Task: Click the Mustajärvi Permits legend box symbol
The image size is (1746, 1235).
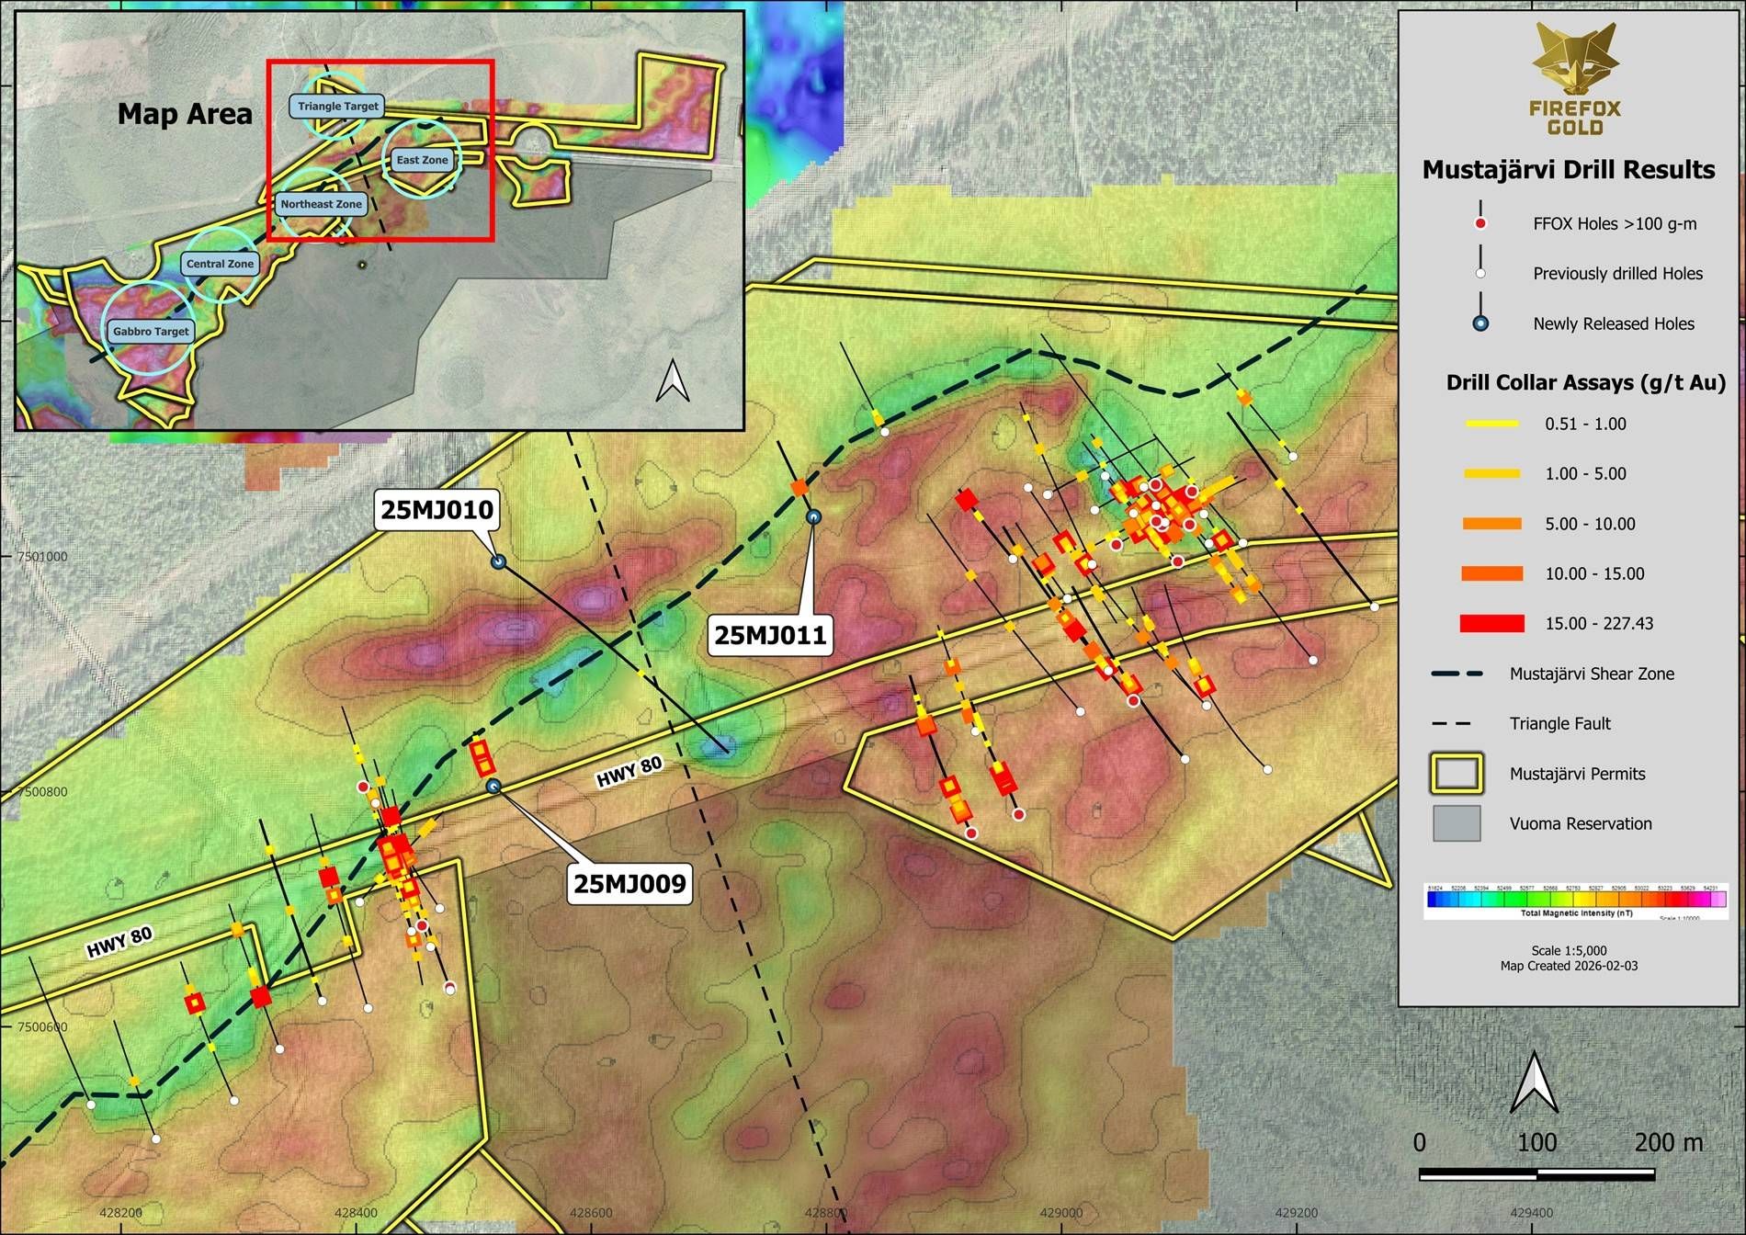Action: (x=1457, y=774)
